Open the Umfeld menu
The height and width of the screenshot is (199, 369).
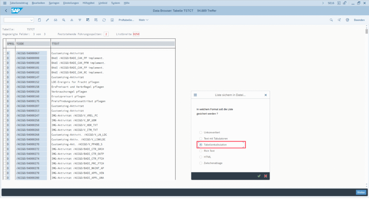[103, 3]
